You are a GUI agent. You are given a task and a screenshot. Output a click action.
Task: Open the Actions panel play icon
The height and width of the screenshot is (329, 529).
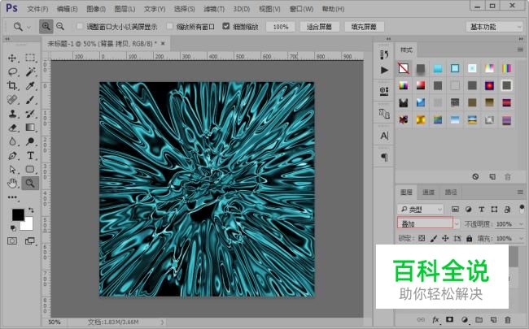click(x=384, y=70)
